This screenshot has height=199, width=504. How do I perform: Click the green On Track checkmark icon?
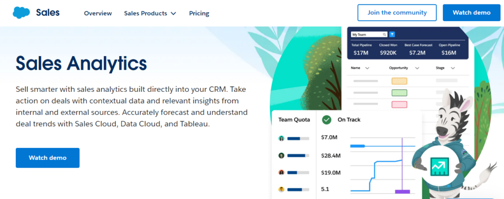(326, 120)
